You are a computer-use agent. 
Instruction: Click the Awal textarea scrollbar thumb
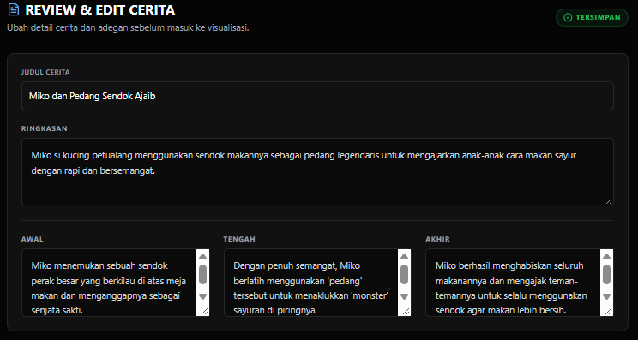pyautogui.click(x=202, y=275)
